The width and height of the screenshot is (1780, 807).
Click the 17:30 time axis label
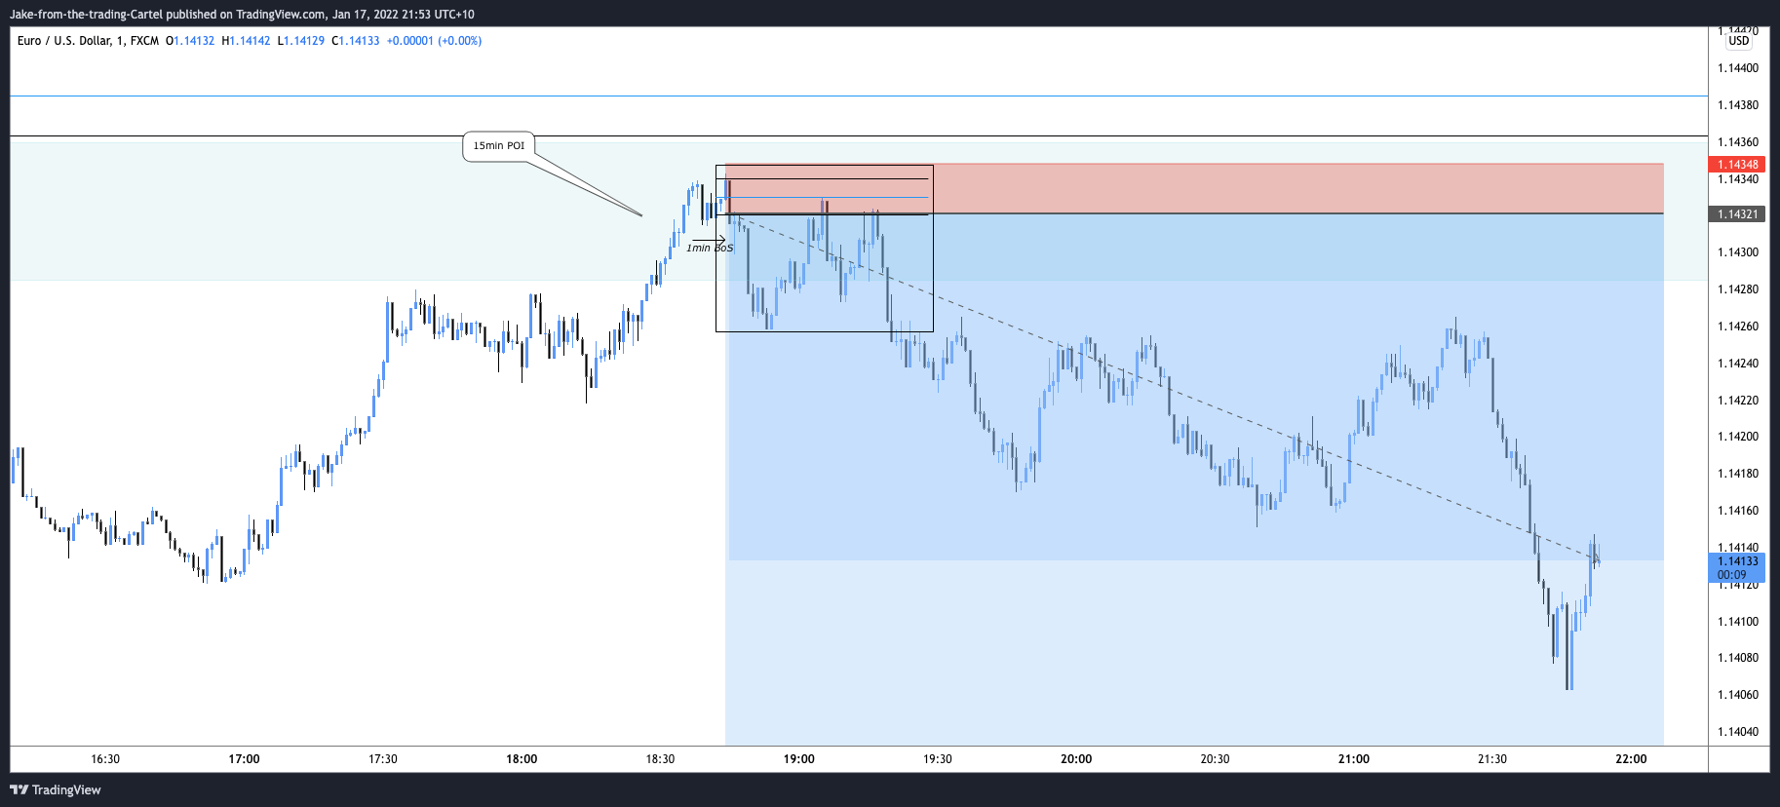click(x=383, y=759)
